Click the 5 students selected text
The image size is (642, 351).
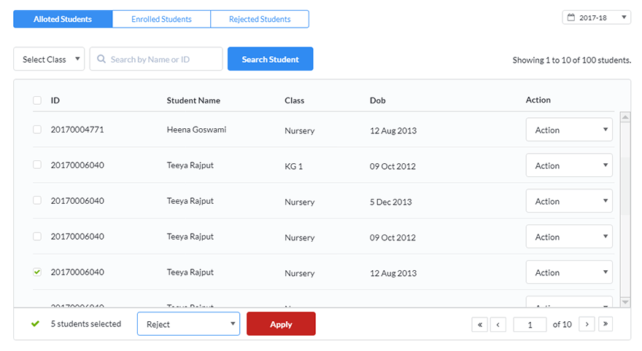86,323
